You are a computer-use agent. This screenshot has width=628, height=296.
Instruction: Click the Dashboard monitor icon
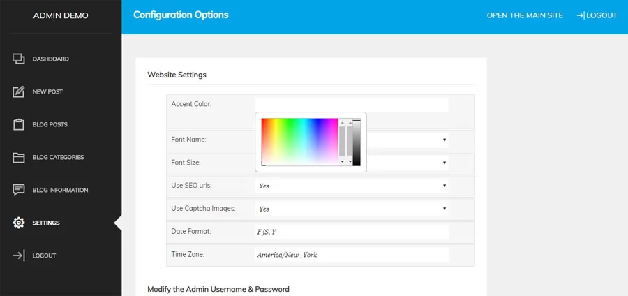(18, 59)
